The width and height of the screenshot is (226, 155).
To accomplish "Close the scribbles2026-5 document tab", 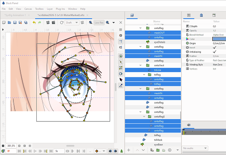I will (87, 15).
